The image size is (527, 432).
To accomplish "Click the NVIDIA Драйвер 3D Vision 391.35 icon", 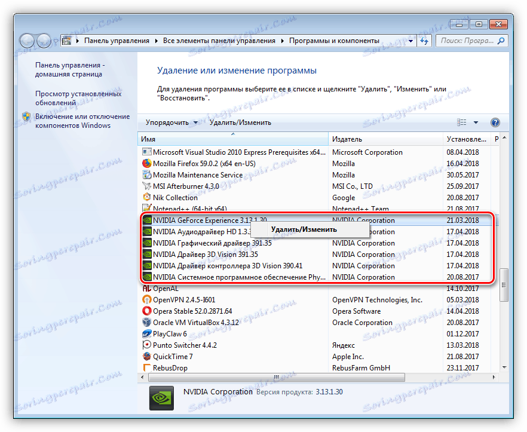I will [147, 254].
